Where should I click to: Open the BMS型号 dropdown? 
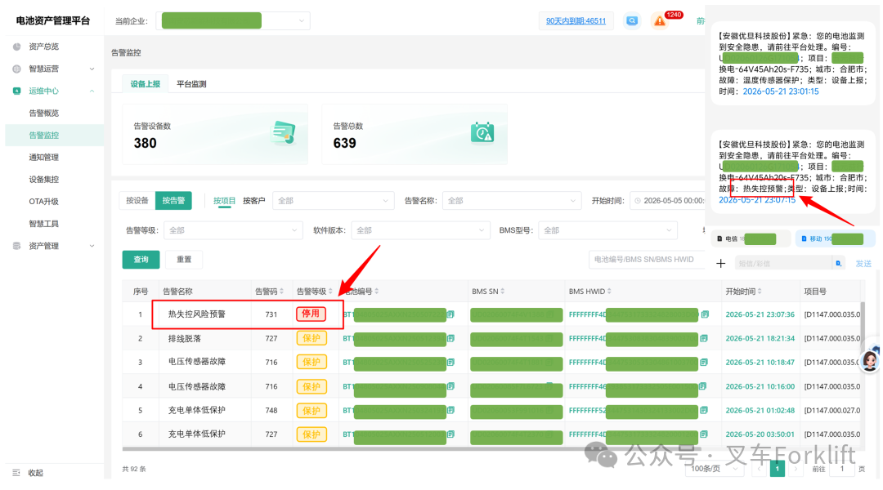607,230
